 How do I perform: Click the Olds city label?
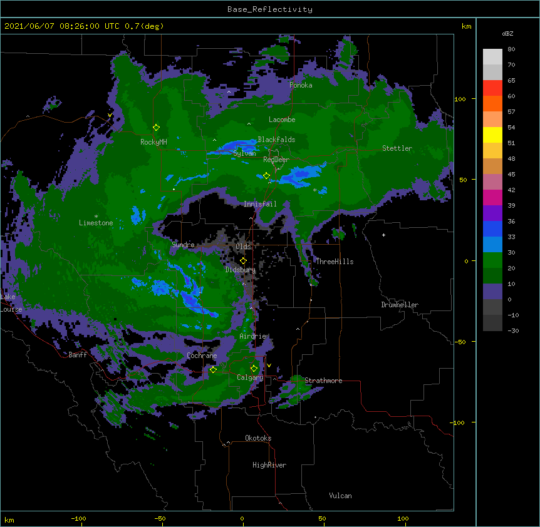(243, 247)
